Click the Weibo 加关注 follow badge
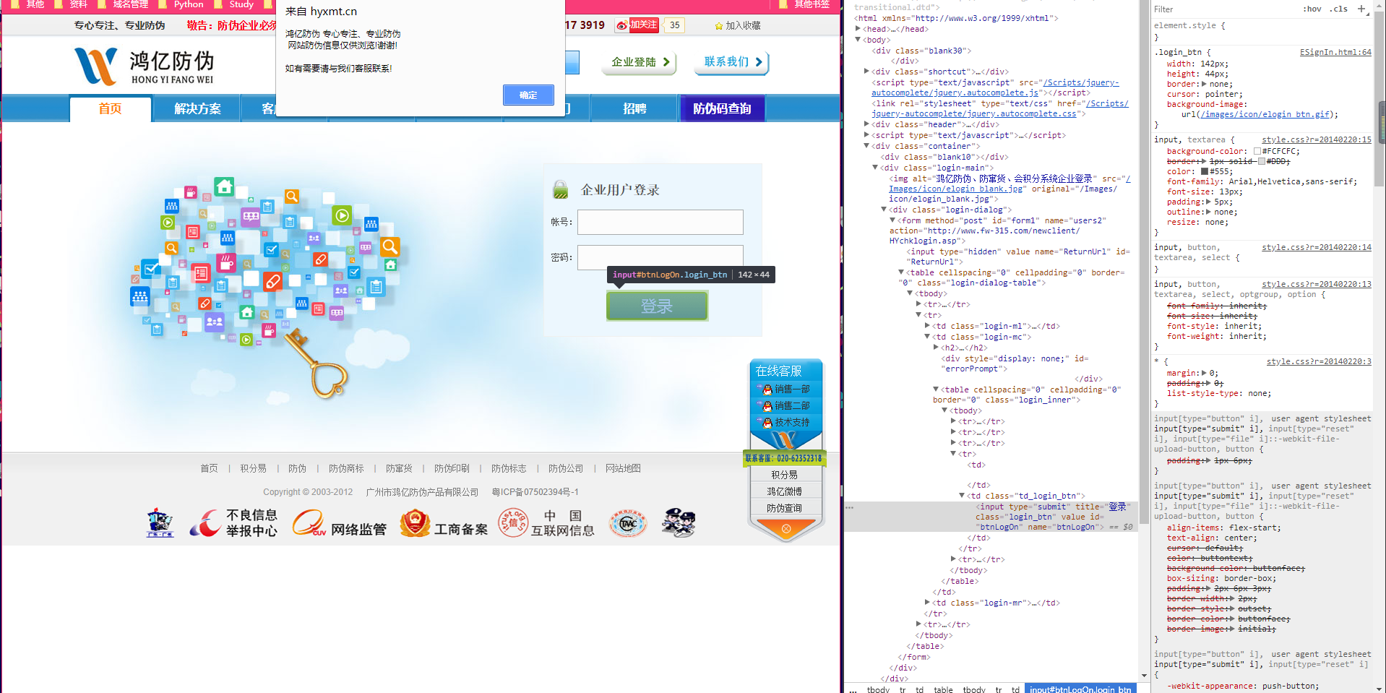The width and height of the screenshot is (1386, 693). [x=637, y=25]
